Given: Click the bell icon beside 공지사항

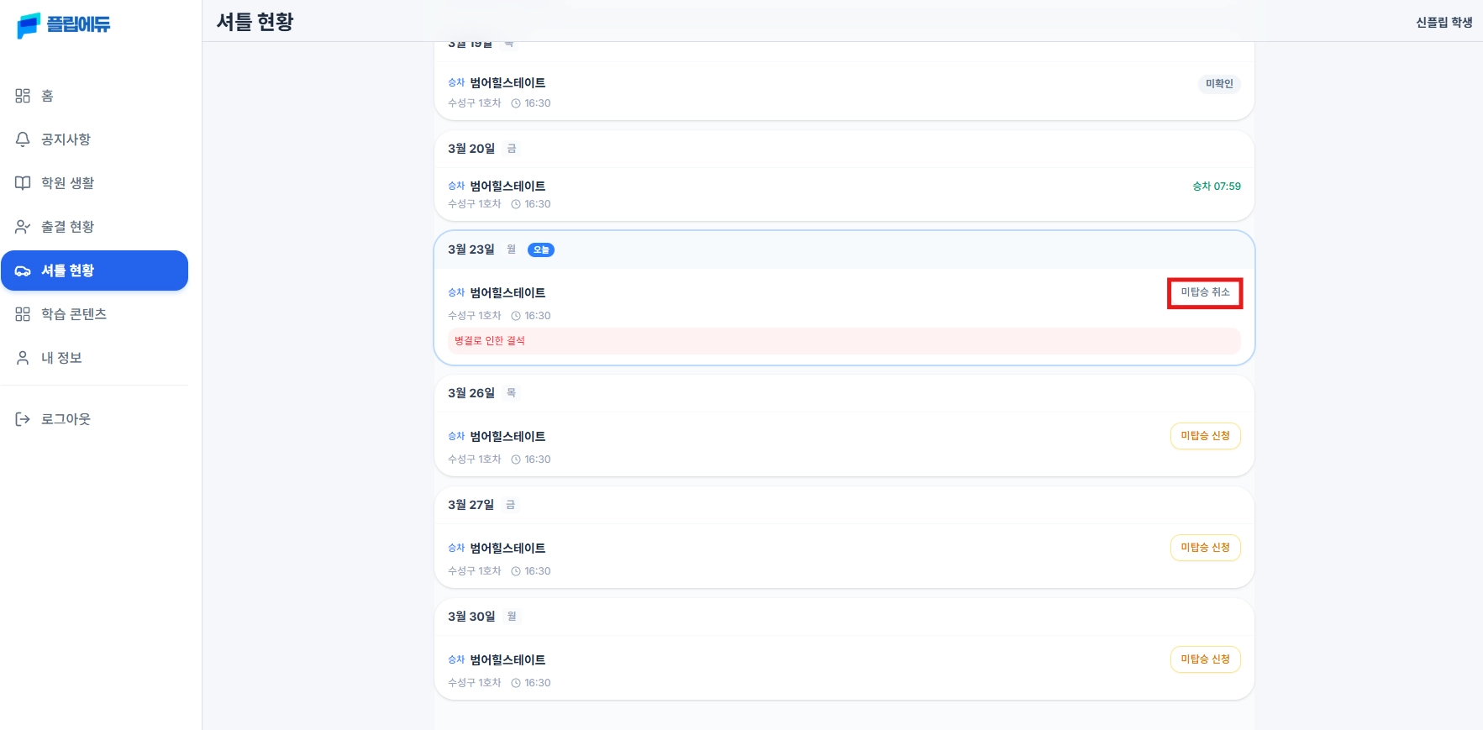Looking at the screenshot, I should point(23,139).
